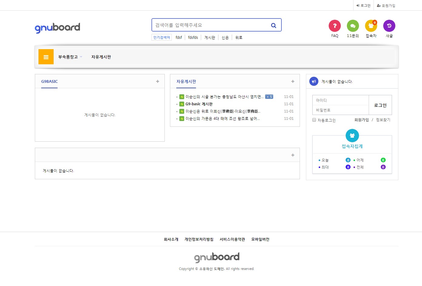
Task: Click the magnifier search icon
Action: click(273, 25)
